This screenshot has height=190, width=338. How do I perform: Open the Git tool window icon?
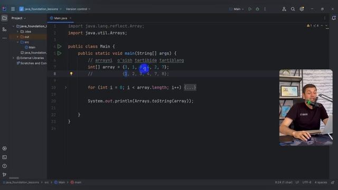[4, 175]
